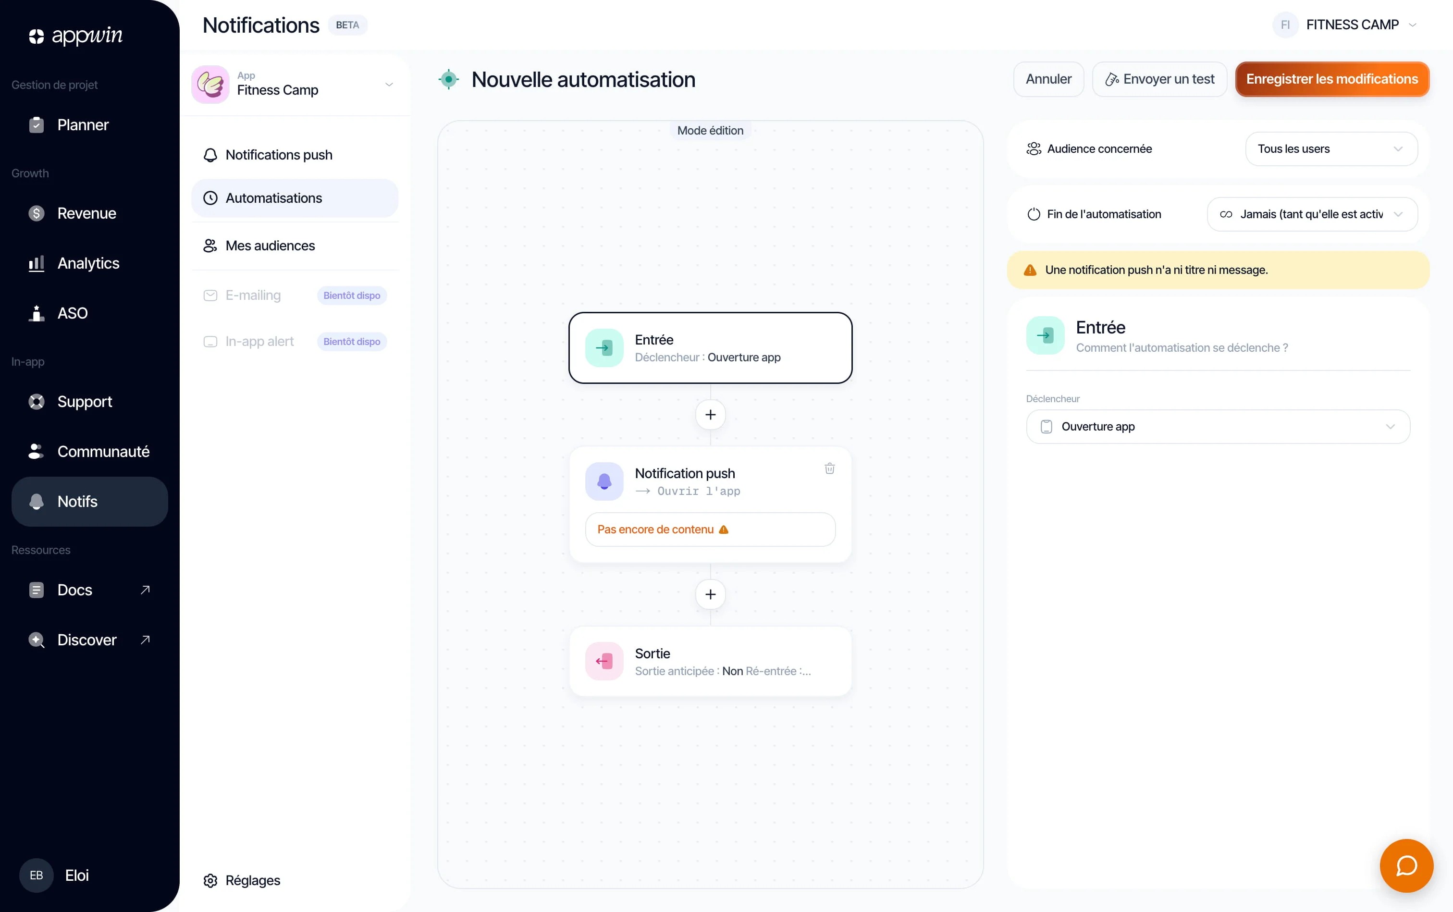Delete the Notification push step via trash icon
Viewport: 1453px width, 912px height.
click(829, 468)
